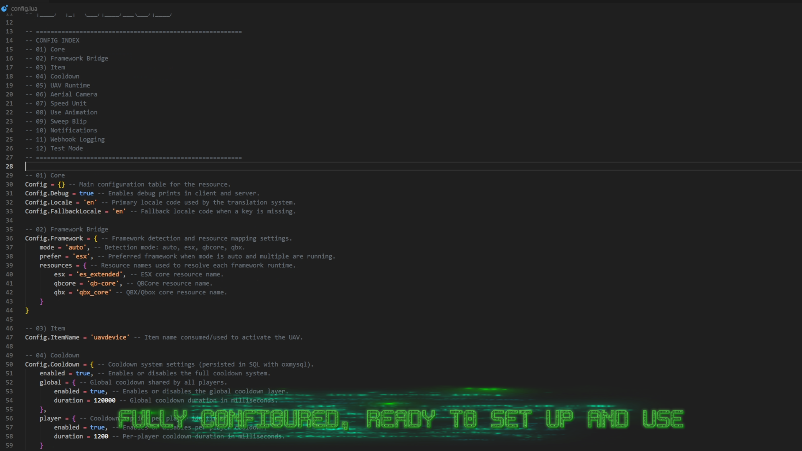The width and height of the screenshot is (802, 451).
Task: Click 'Config.Cooldown' on line 50
Action: (52, 365)
